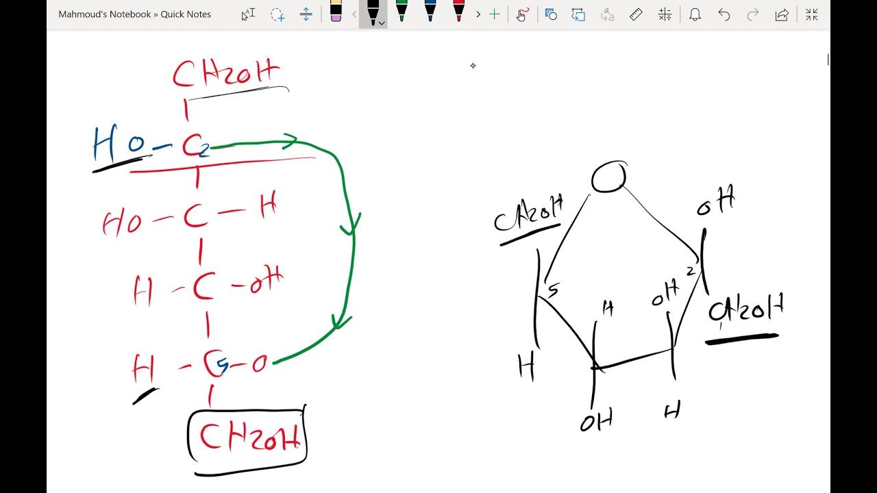Image resolution: width=877 pixels, height=493 pixels.
Task: Open the Shapes tool
Action: click(x=551, y=14)
